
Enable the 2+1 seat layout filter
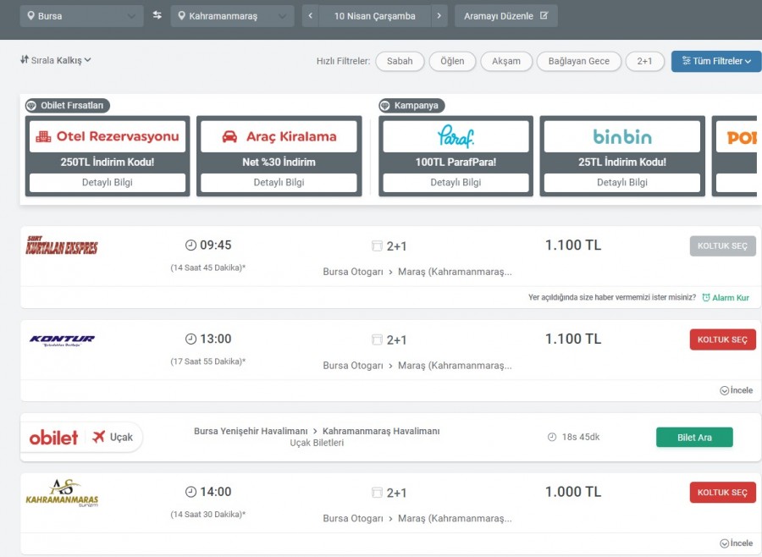644,61
